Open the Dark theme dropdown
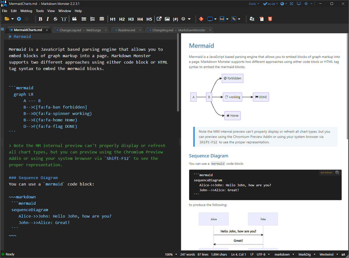Screen dimensions: 349x258 [x=254, y=4]
